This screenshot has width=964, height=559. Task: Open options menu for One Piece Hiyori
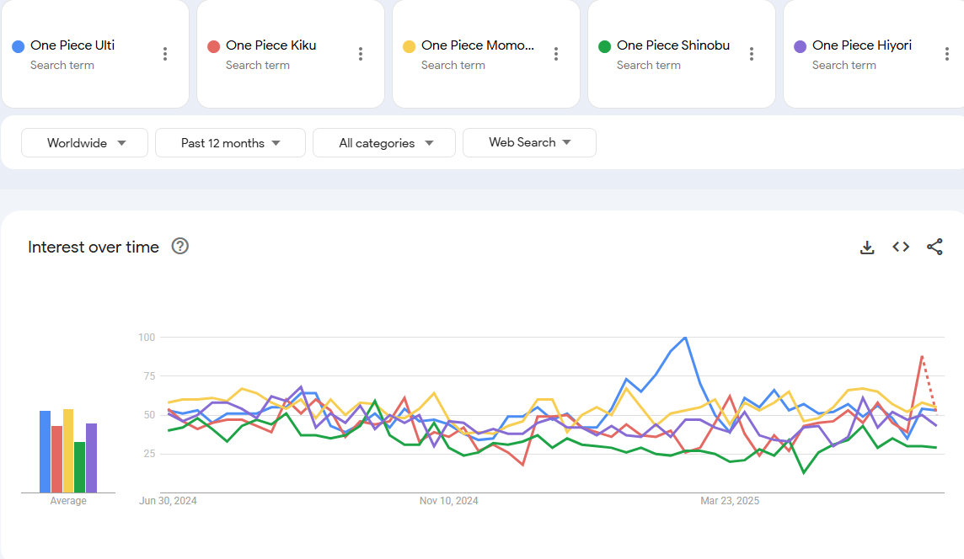click(947, 54)
